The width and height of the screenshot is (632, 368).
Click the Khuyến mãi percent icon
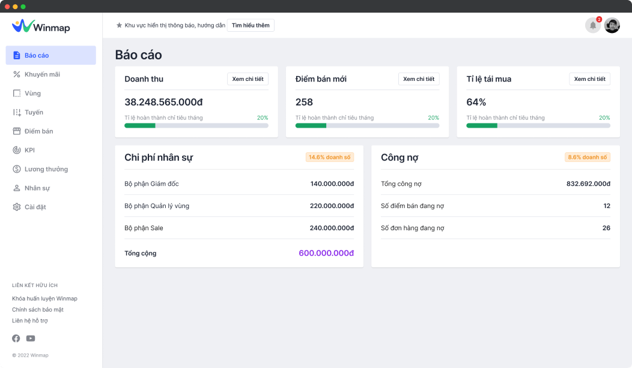coord(17,74)
